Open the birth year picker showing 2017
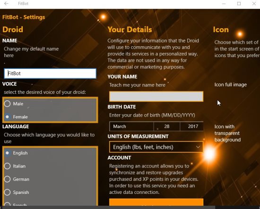This screenshot has height=209, width=260. [x=191, y=126]
